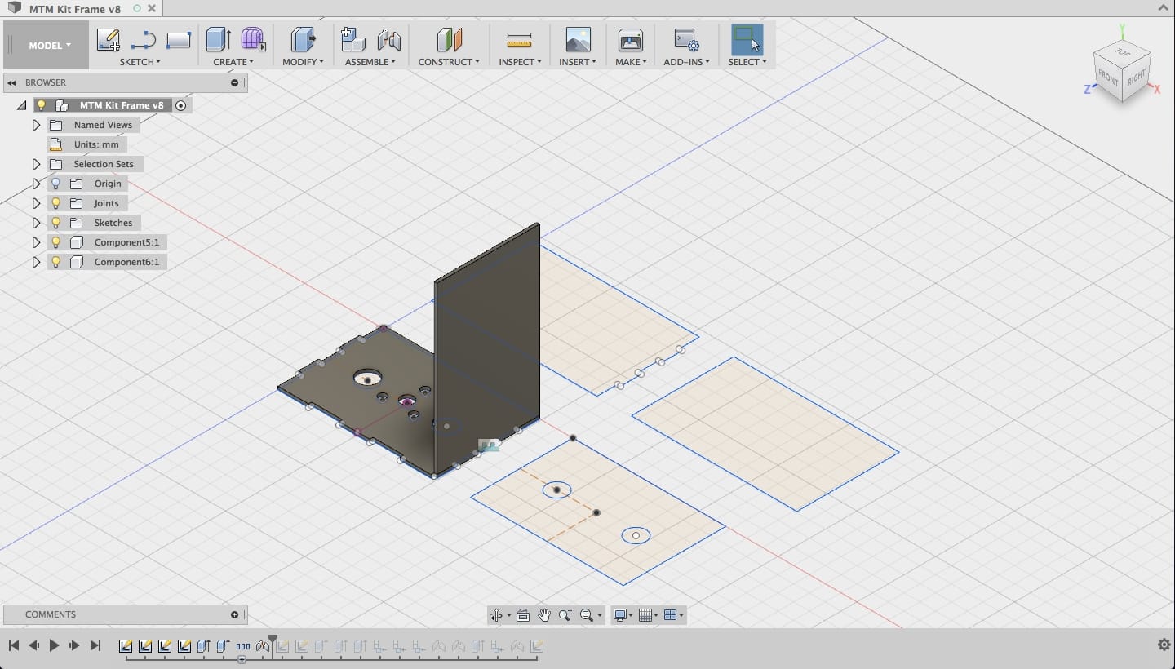Viewport: 1175px width, 669px height.
Task: Expand the Component6:1 tree node
Action: pyautogui.click(x=36, y=262)
